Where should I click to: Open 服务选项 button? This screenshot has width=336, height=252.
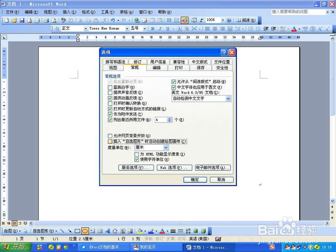click(x=136, y=168)
